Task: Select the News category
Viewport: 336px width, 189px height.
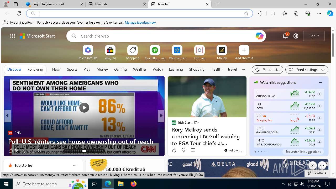Action: point(56,70)
